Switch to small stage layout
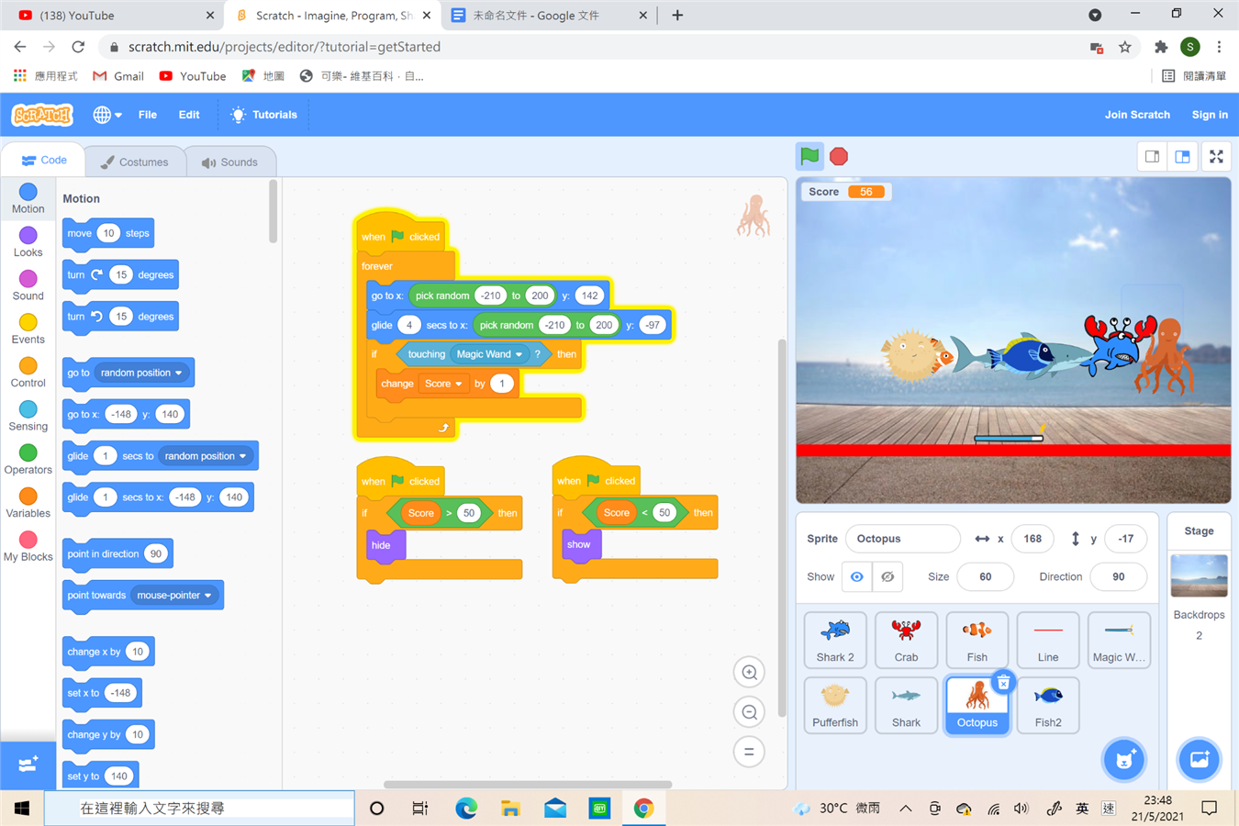 coord(1152,157)
